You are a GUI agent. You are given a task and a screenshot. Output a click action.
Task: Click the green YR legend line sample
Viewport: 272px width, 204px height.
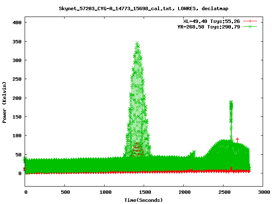250,26
